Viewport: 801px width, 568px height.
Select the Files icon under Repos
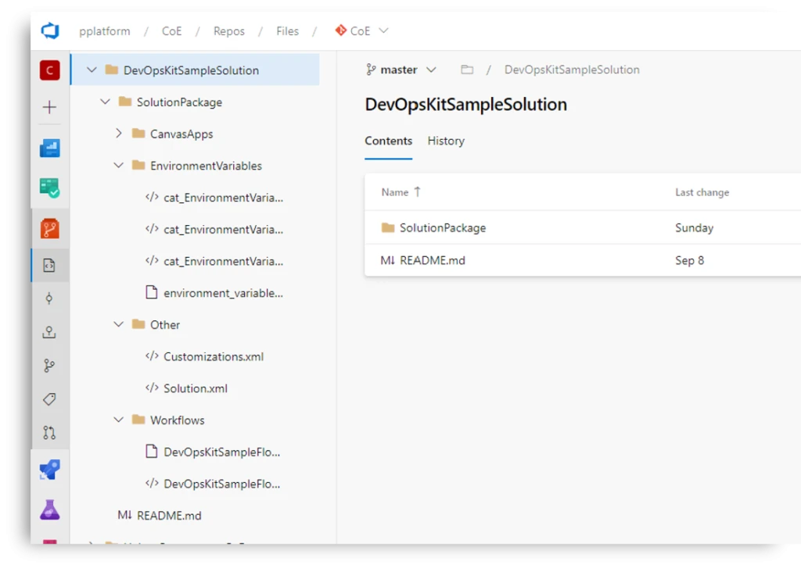click(50, 265)
